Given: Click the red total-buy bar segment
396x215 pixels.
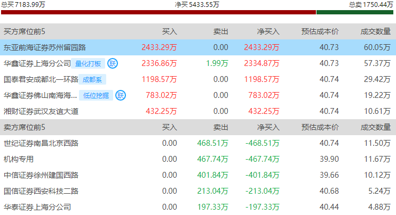Looking at the screenshot, I should click(x=158, y=12).
